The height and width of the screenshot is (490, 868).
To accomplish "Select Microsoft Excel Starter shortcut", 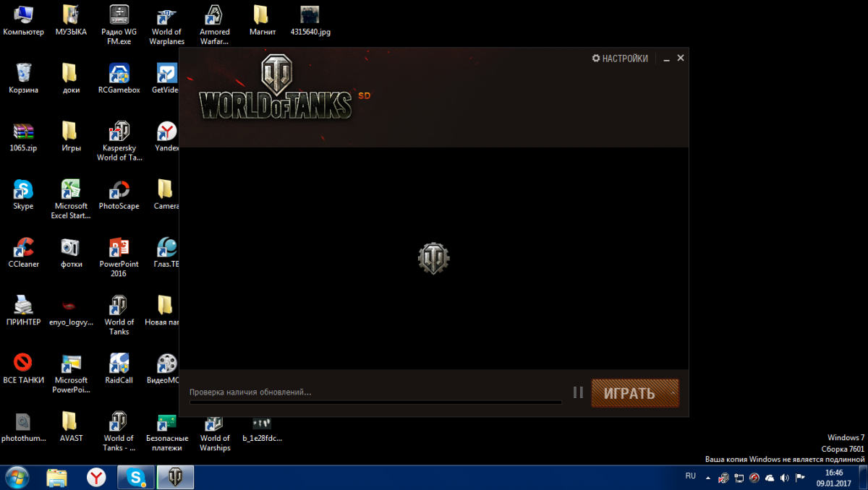I will coord(71,199).
